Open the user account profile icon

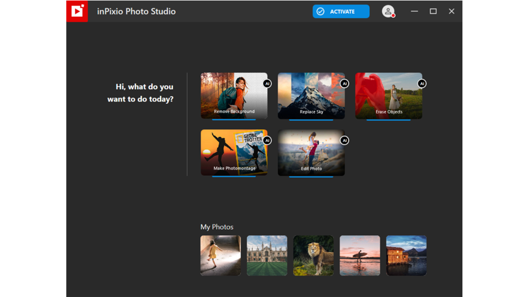(x=388, y=11)
